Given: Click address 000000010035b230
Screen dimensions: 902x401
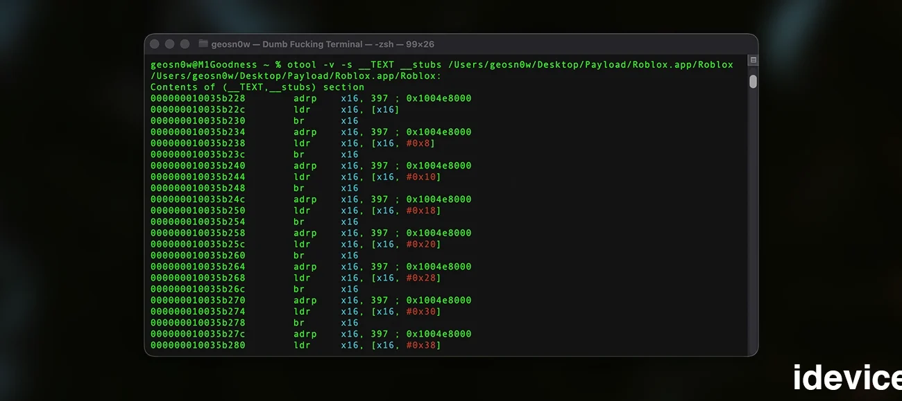Looking at the screenshot, I should pyautogui.click(x=198, y=121).
